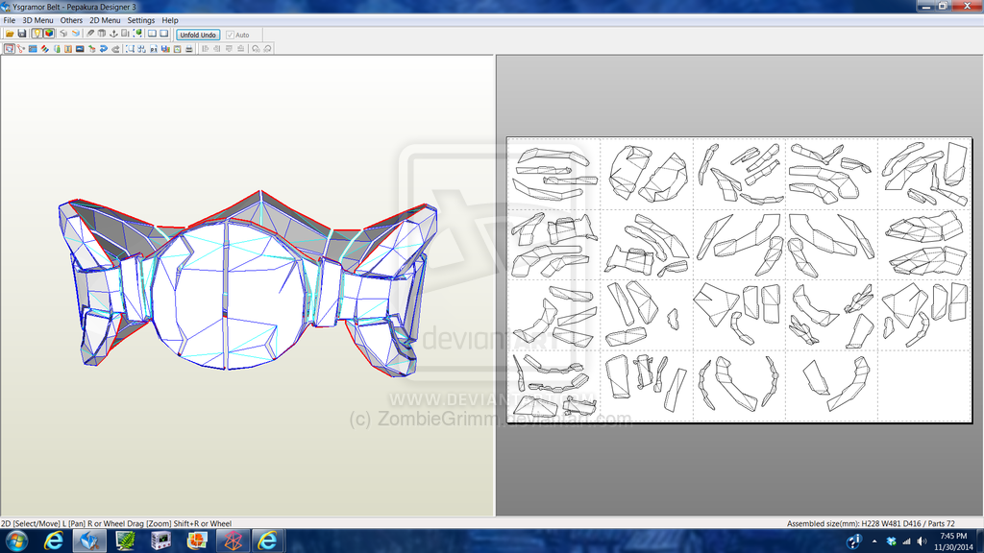Click the gray paperclip icon in top toolbar
Screen dimensions: 984x553
pyautogui.click(x=90, y=34)
